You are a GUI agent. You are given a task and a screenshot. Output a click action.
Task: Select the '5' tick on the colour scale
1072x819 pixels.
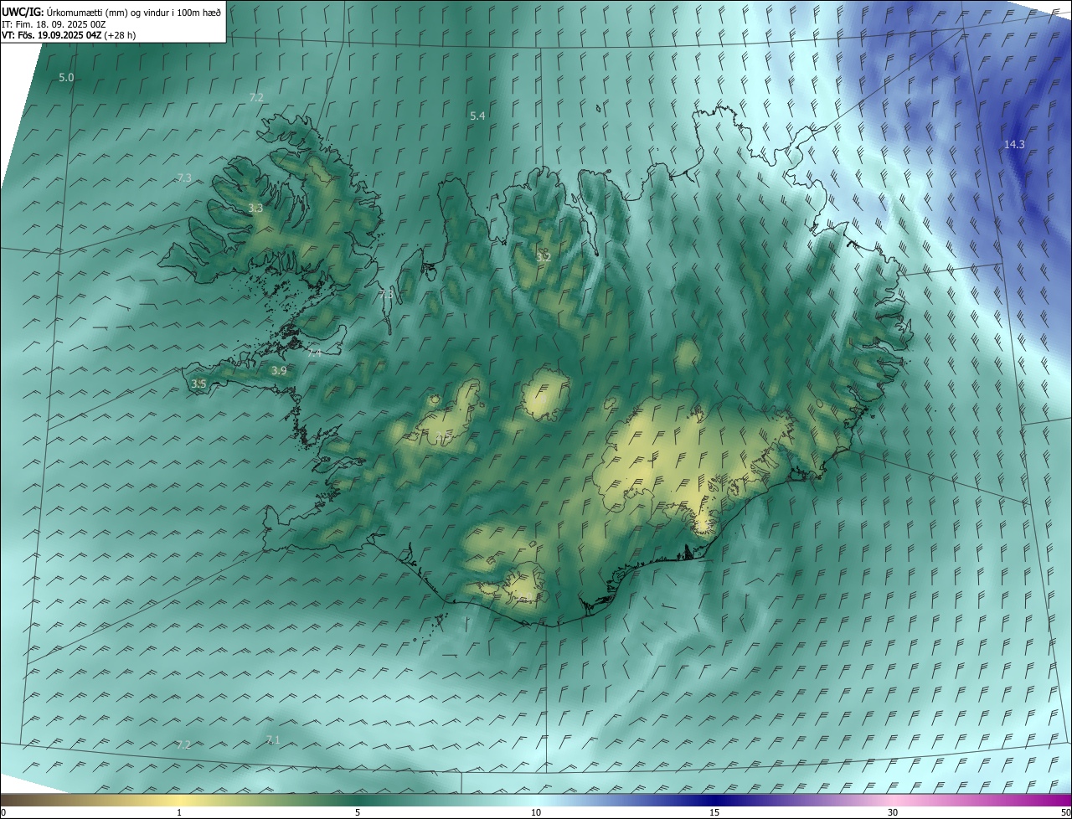tap(358, 813)
